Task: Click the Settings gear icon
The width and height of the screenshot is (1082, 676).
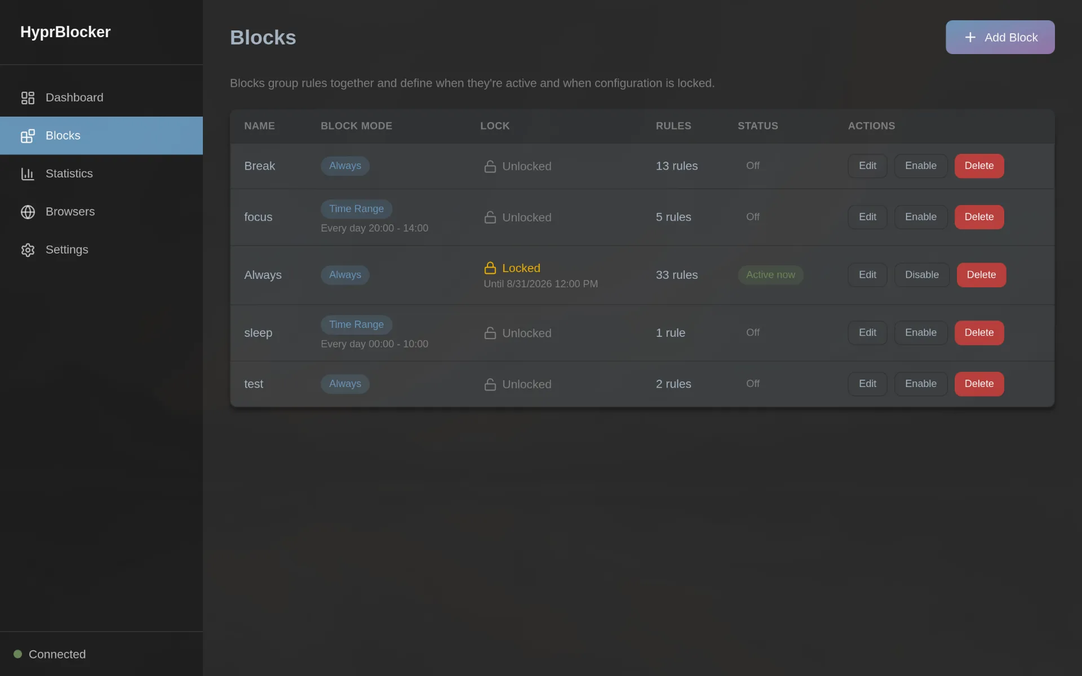Action: point(28,250)
